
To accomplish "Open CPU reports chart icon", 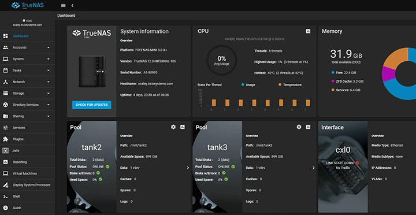I will click(x=308, y=31).
